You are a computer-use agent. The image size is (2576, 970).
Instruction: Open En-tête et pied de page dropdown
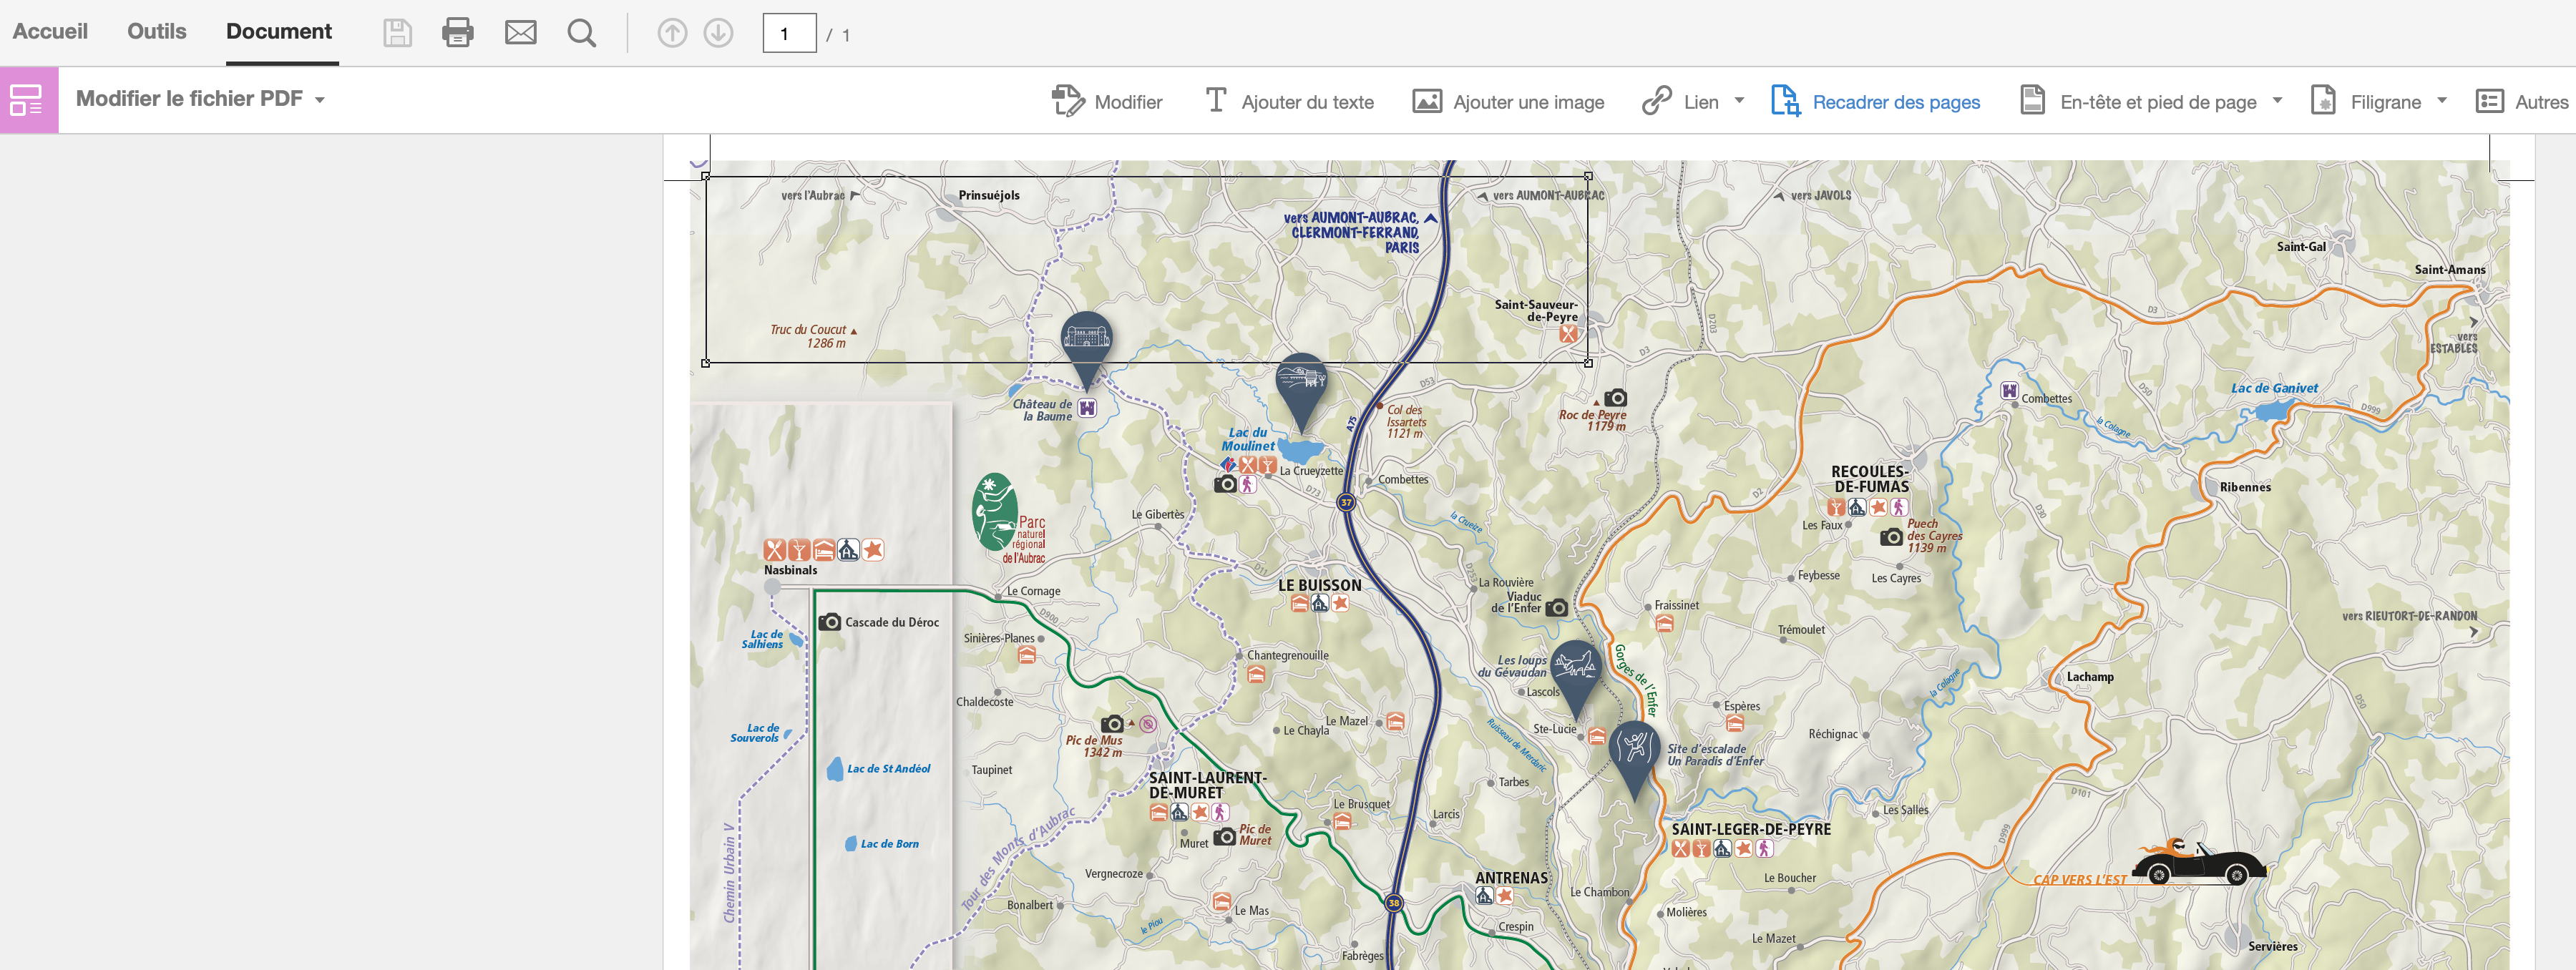(2277, 100)
